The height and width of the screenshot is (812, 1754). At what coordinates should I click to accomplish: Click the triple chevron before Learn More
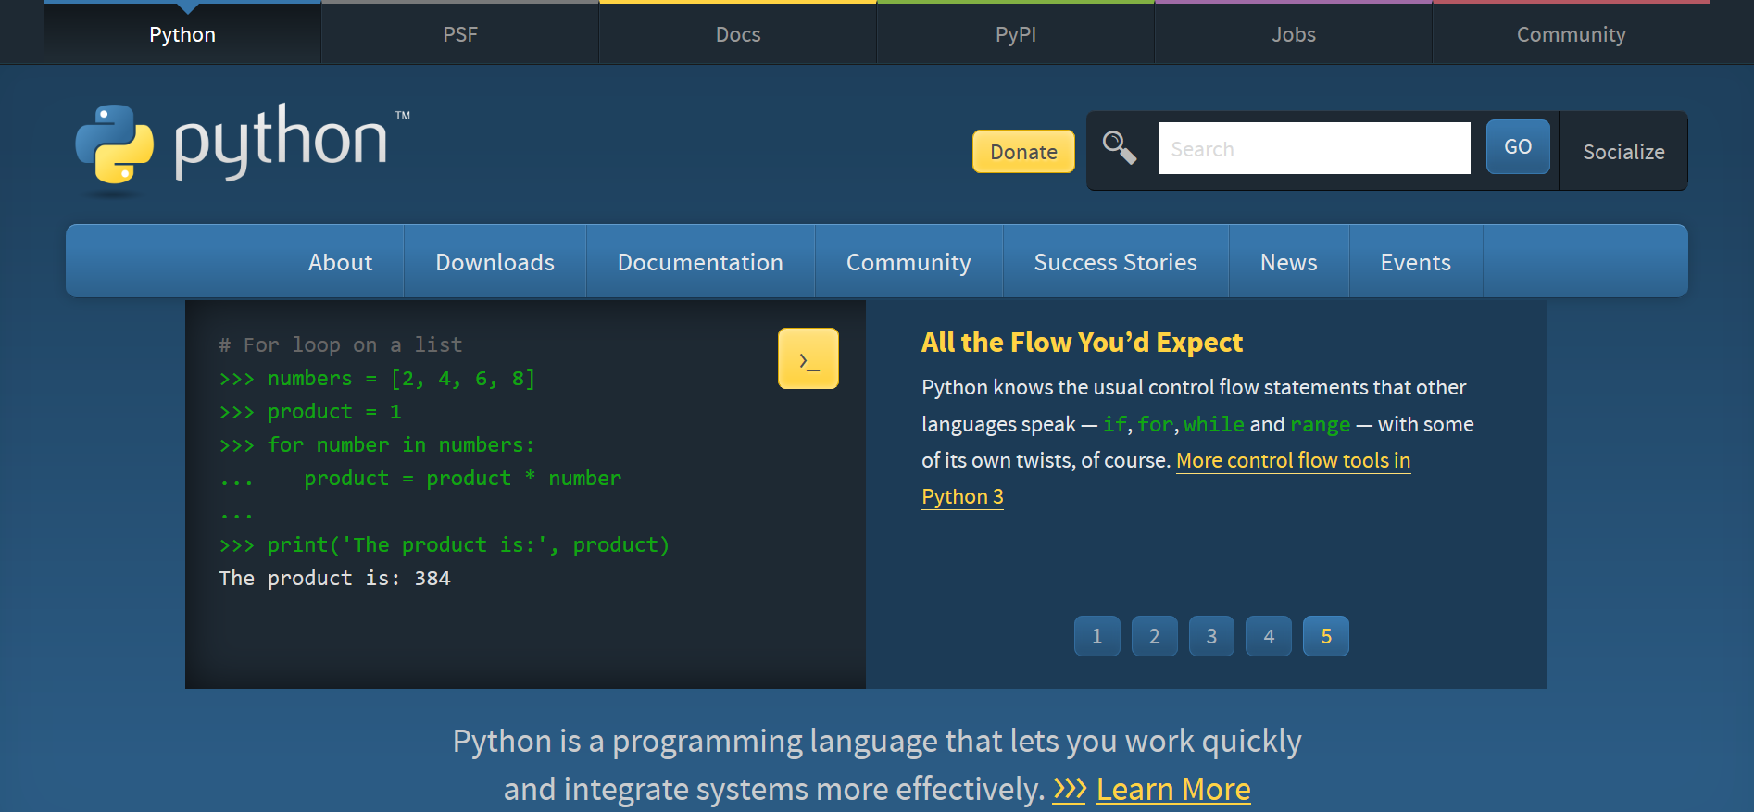click(x=1070, y=789)
